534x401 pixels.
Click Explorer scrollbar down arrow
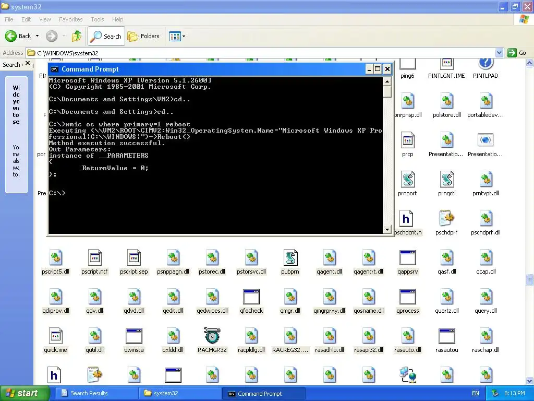pyautogui.click(x=530, y=381)
